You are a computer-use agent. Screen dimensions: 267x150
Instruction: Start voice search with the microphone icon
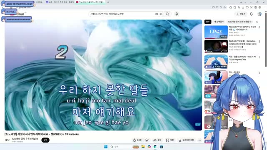pyautogui.click(x=176, y=14)
